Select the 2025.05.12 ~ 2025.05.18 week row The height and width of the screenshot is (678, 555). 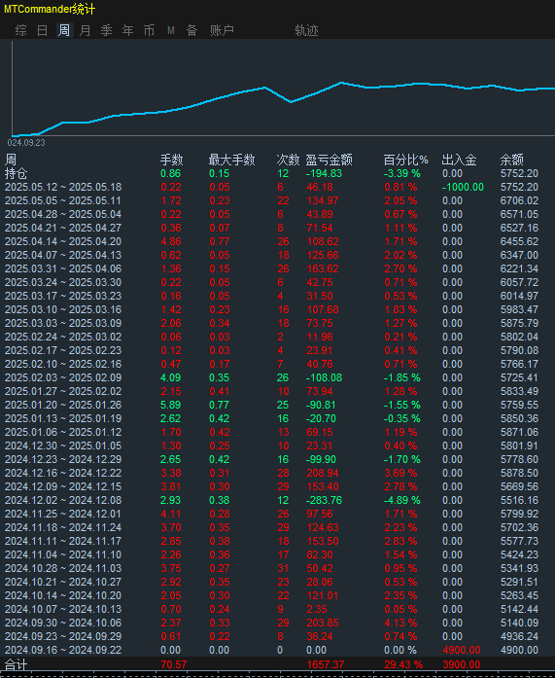point(277,187)
